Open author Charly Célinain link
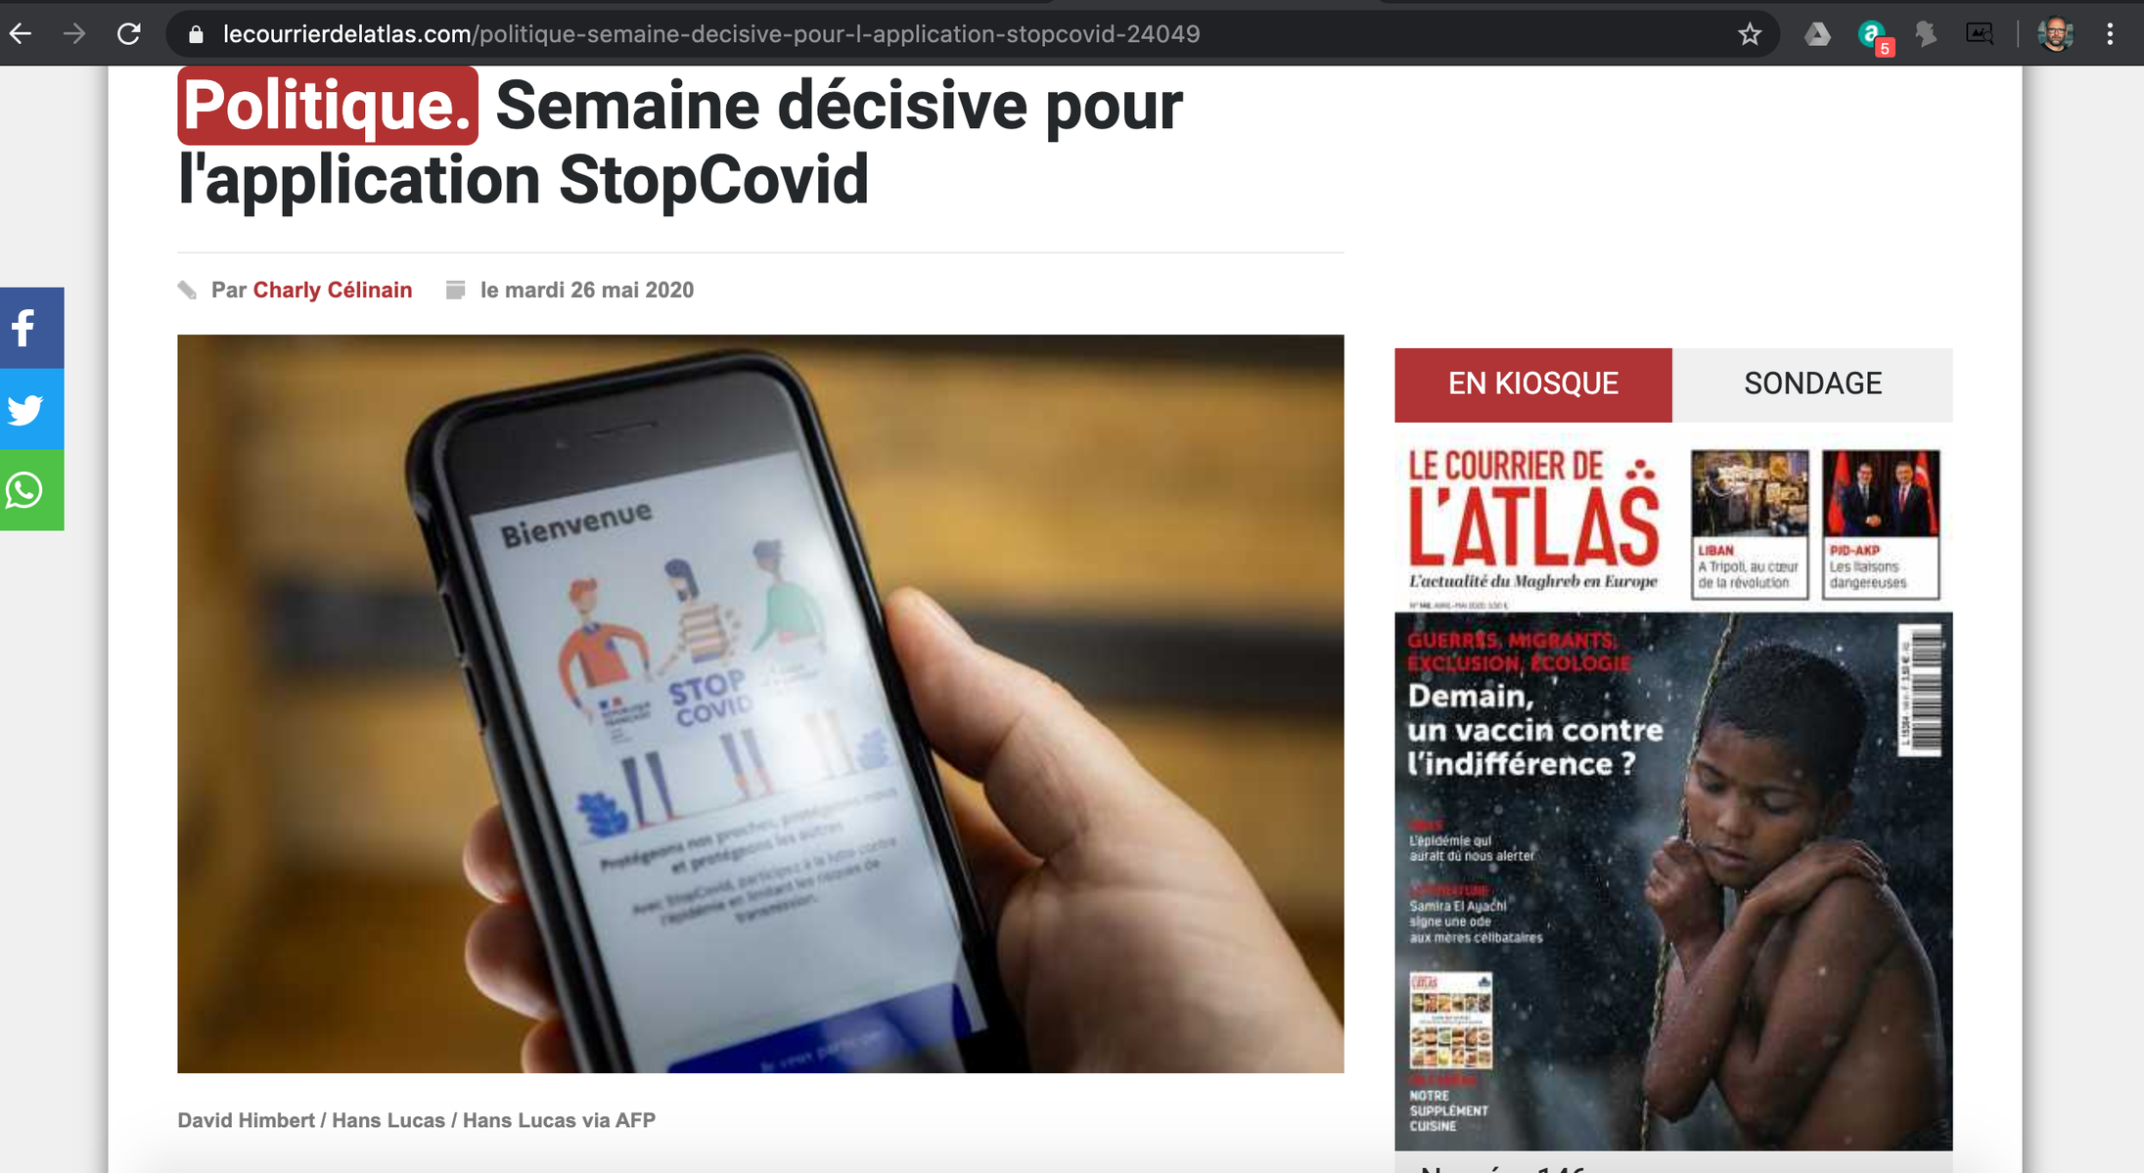The width and height of the screenshot is (2144, 1173). pos(333,290)
